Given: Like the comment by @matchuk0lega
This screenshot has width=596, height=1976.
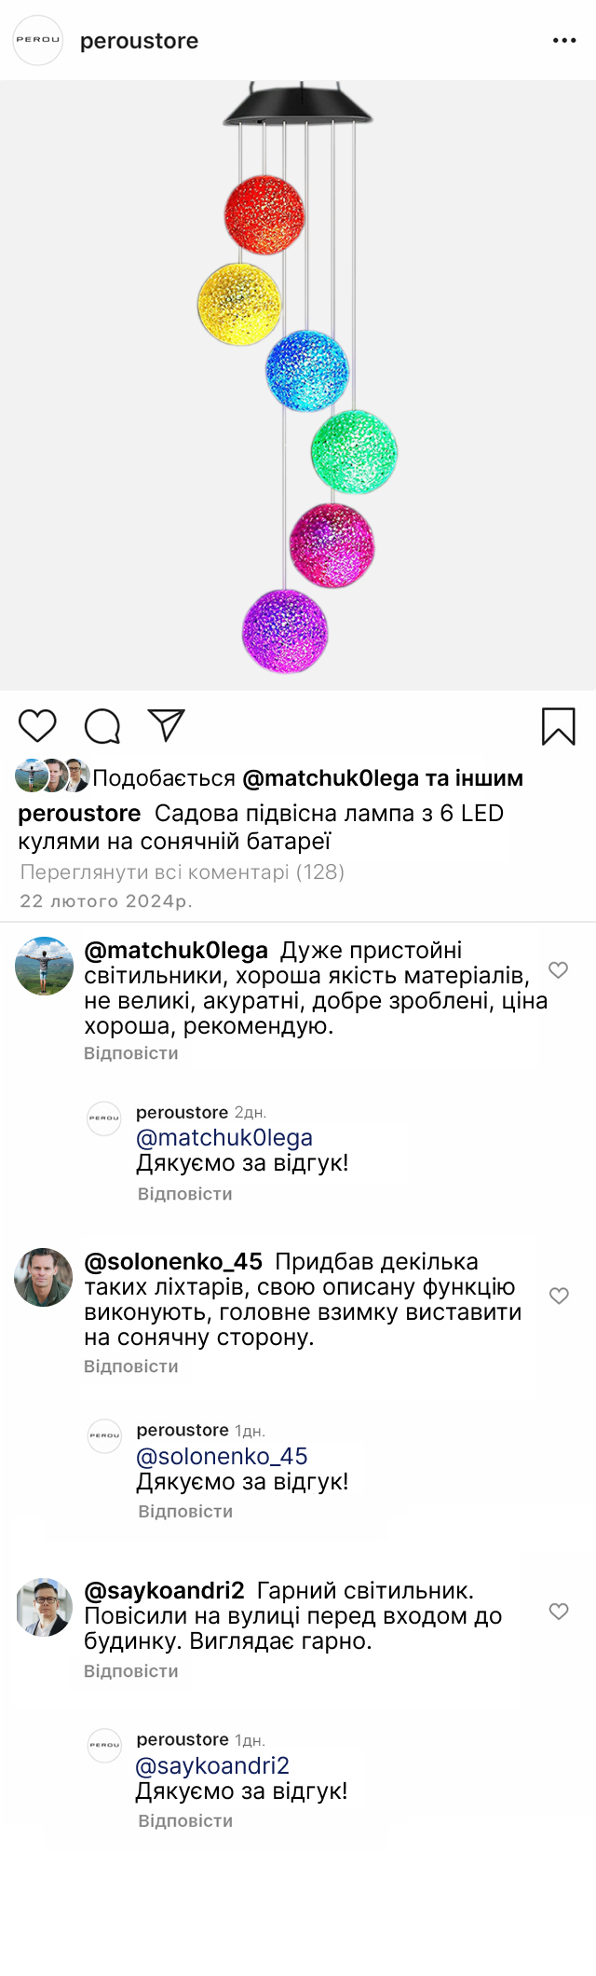Looking at the screenshot, I should pyautogui.click(x=559, y=970).
